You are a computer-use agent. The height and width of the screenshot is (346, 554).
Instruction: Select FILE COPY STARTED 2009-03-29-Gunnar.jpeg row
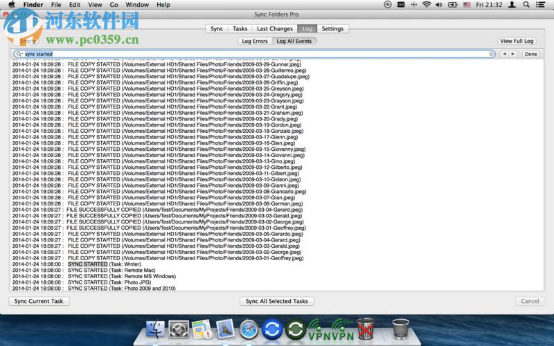click(x=157, y=64)
